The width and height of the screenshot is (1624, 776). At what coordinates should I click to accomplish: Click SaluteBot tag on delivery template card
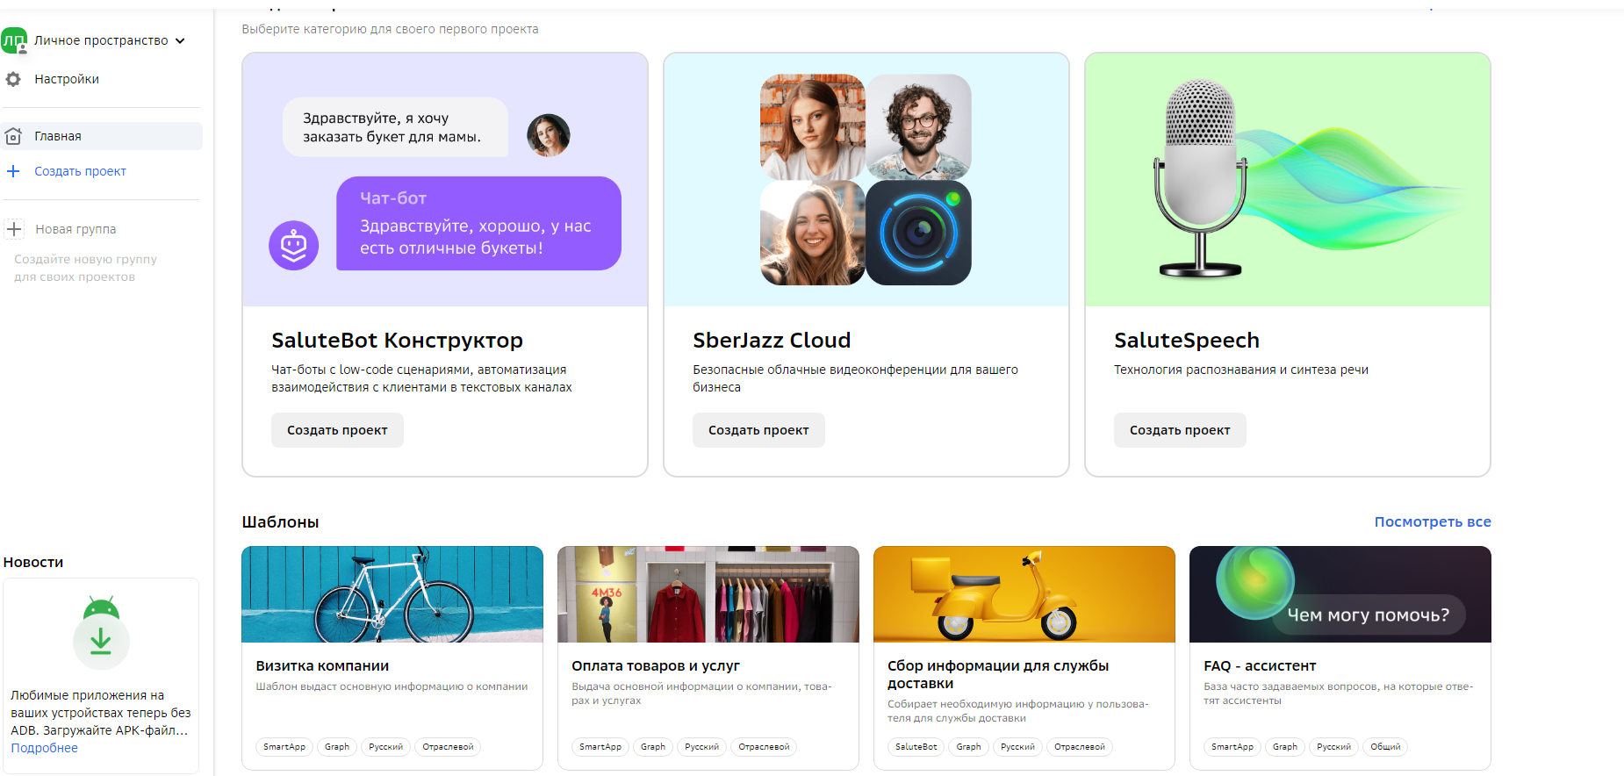point(916,747)
